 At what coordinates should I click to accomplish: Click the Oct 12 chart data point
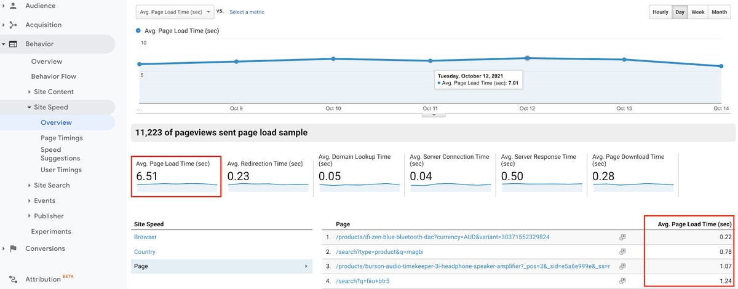pos(527,58)
